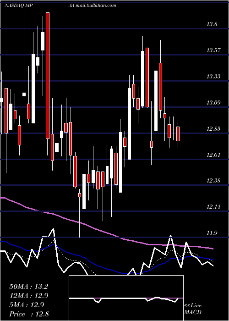This screenshot has width=229, height=321.
Task: Click the 12.14 price axis label
Action: [213, 207]
